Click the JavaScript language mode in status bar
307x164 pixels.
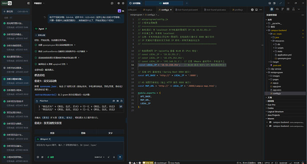pos(283,163)
